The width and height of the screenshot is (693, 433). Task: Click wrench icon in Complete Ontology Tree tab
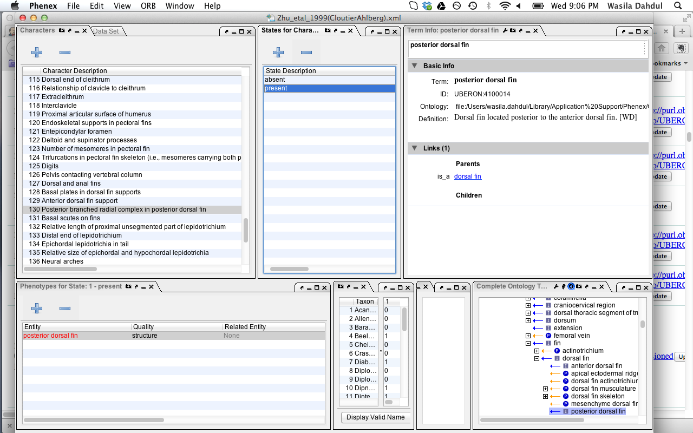(556, 286)
